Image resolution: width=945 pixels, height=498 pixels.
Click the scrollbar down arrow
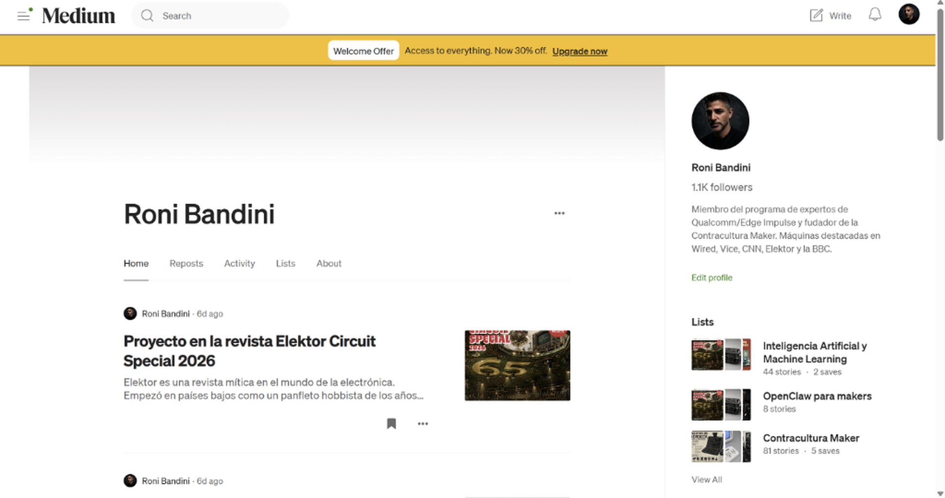pyautogui.click(x=940, y=494)
